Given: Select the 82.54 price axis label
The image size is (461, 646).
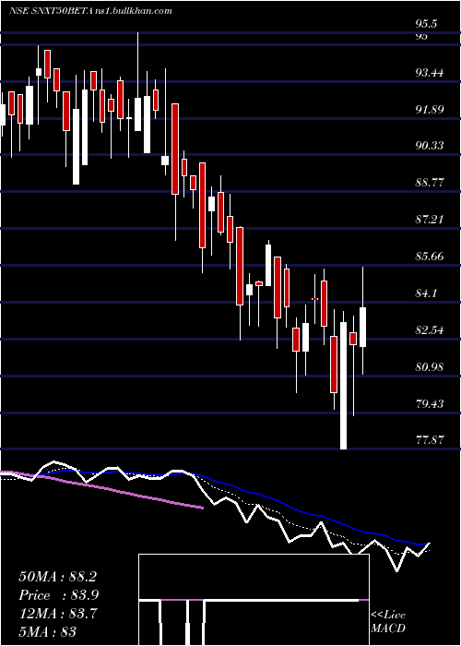Looking at the screenshot, I should [430, 330].
